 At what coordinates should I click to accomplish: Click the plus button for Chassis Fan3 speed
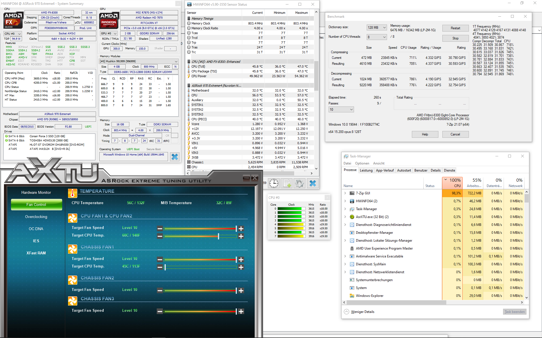[x=241, y=312]
